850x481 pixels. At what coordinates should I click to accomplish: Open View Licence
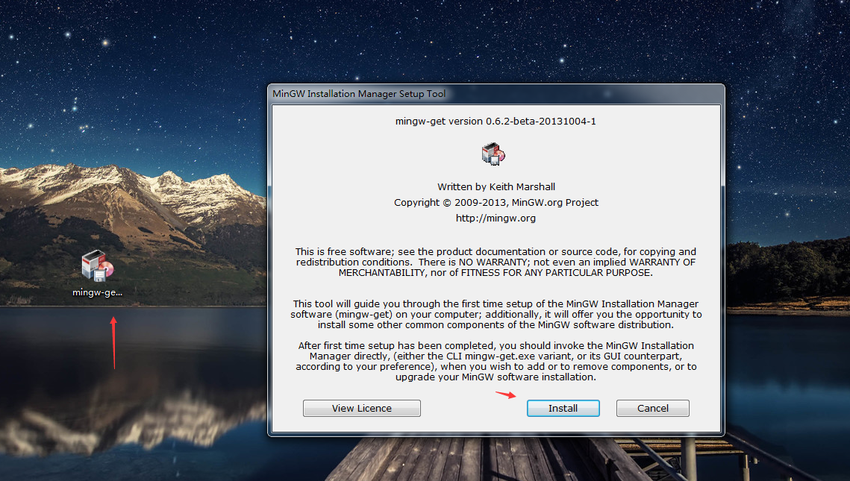coord(362,409)
